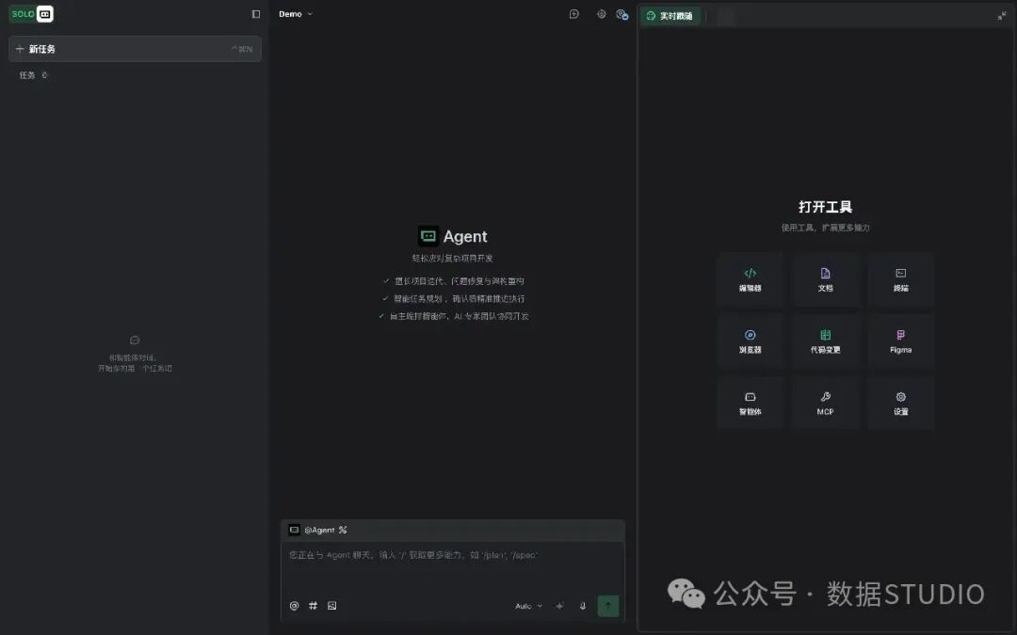Click the 任务 0 task count label
Viewport: 1017px width, 635px height.
pos(33,75)
